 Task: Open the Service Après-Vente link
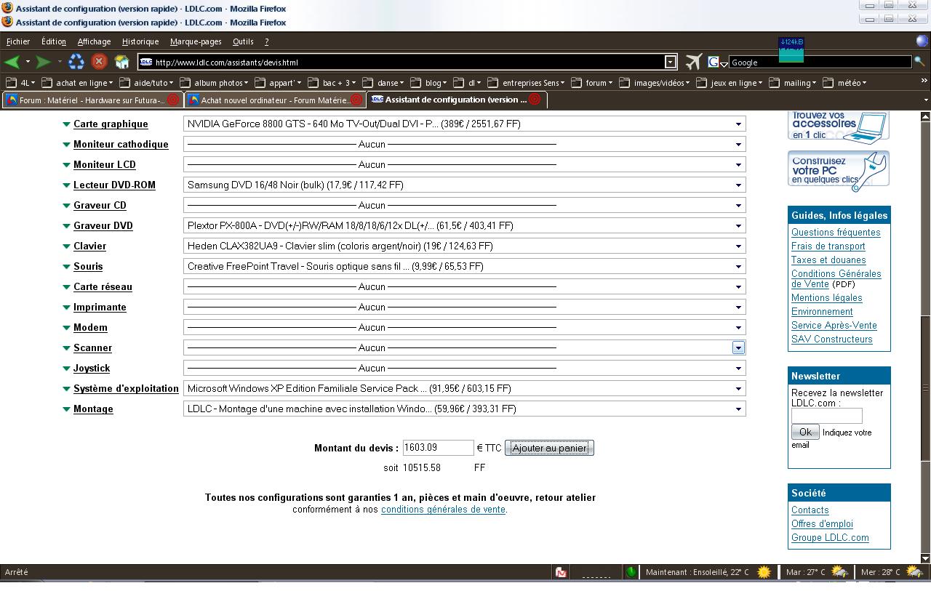point(834,326)
